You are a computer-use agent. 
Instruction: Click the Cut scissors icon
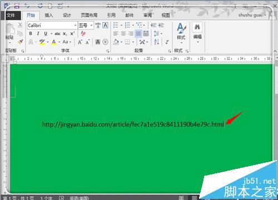(20, 25)
